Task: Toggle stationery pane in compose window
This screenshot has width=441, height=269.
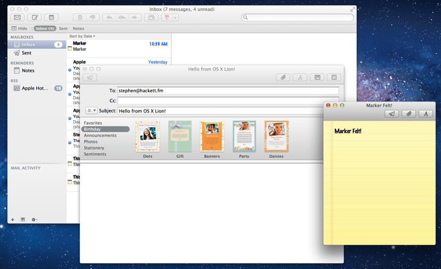Action: tap(334, 77)
